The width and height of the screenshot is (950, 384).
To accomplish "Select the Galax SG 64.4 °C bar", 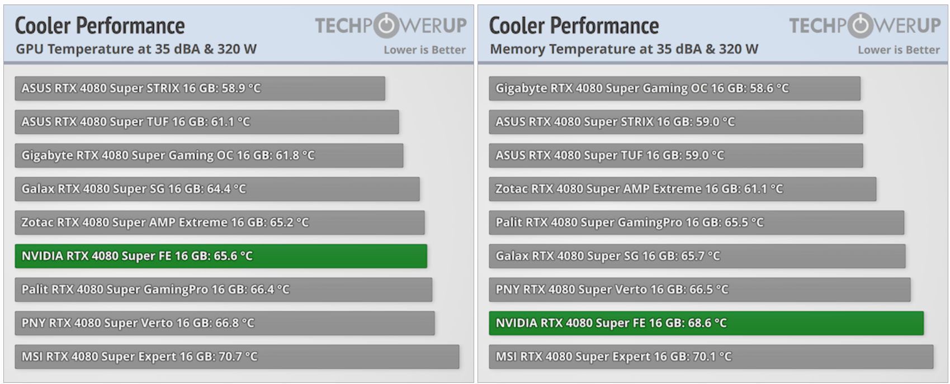I will coord(217,189).
